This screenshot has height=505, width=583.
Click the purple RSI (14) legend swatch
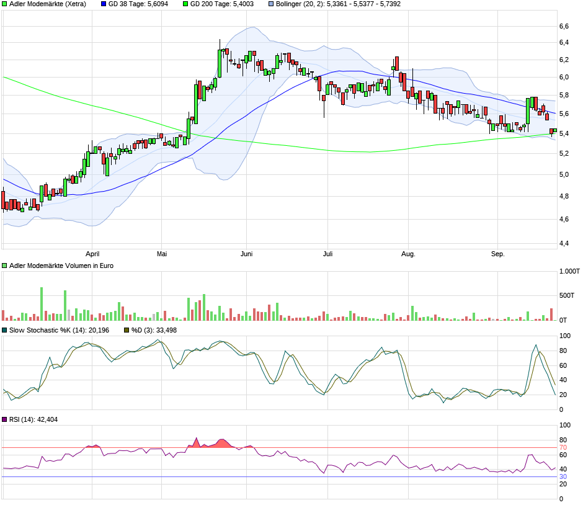5,420
